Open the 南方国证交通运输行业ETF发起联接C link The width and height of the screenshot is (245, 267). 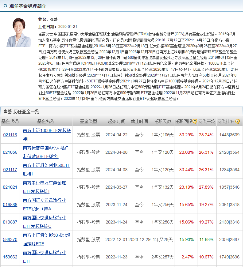45,222
